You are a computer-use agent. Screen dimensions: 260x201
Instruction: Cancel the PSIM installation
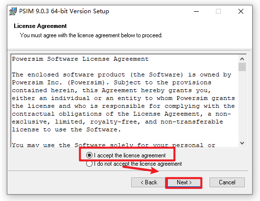pyautogui.click(x=227, y=182)
